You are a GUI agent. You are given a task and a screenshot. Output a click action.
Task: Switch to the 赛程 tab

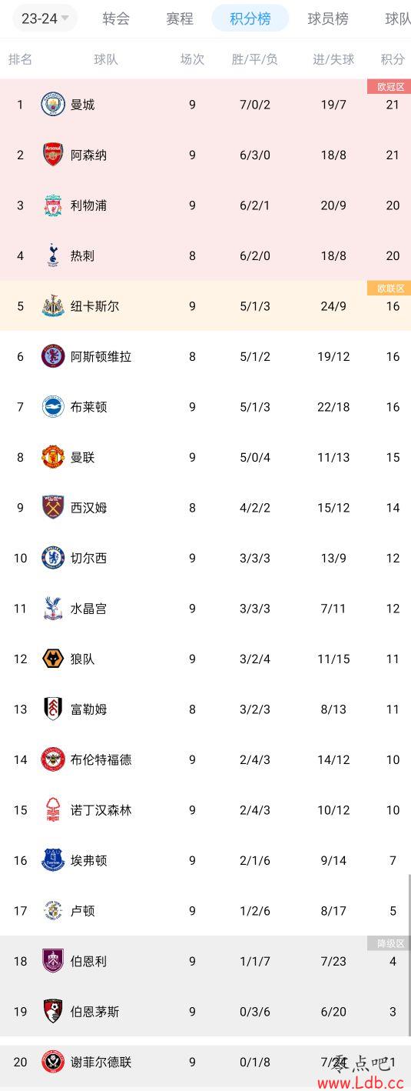(x=180, y=18)
